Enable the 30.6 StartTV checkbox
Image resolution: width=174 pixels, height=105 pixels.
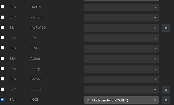[2, 7]
